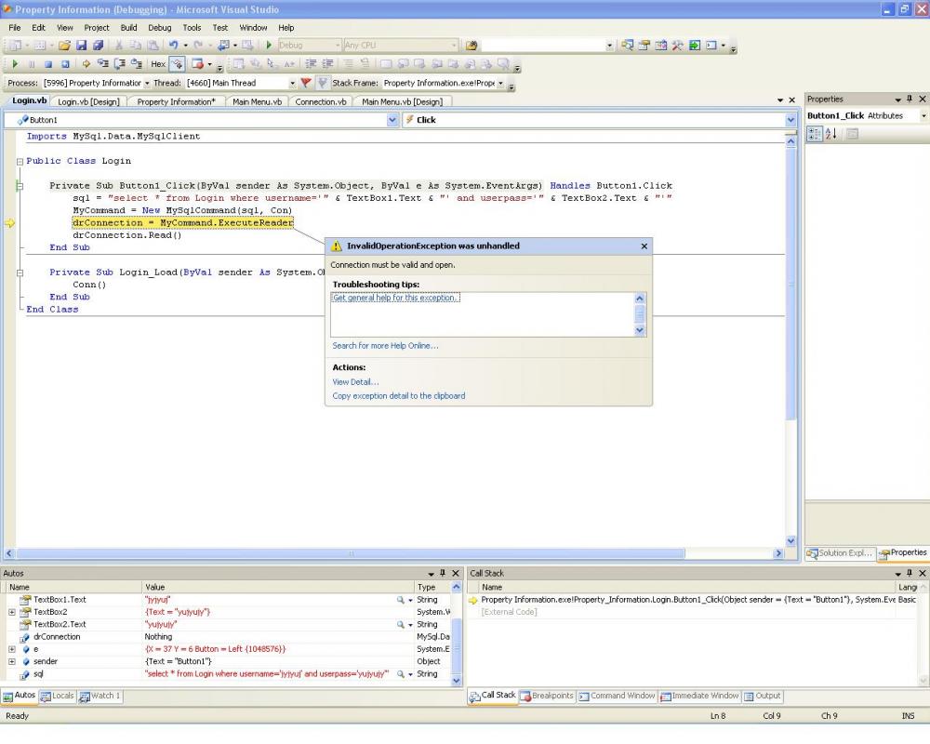Click 'Get general help for this exception' link
Viewport: 930px width, 744px height.
(x=395, y=298)
